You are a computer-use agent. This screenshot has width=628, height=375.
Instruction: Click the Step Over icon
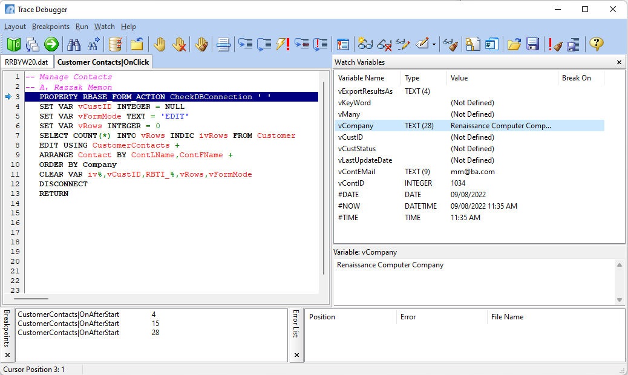264,44
